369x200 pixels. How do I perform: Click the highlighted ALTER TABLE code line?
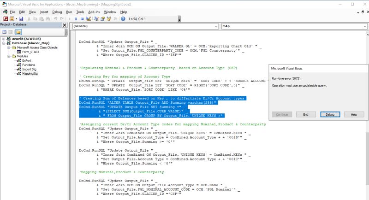point(149,103)
